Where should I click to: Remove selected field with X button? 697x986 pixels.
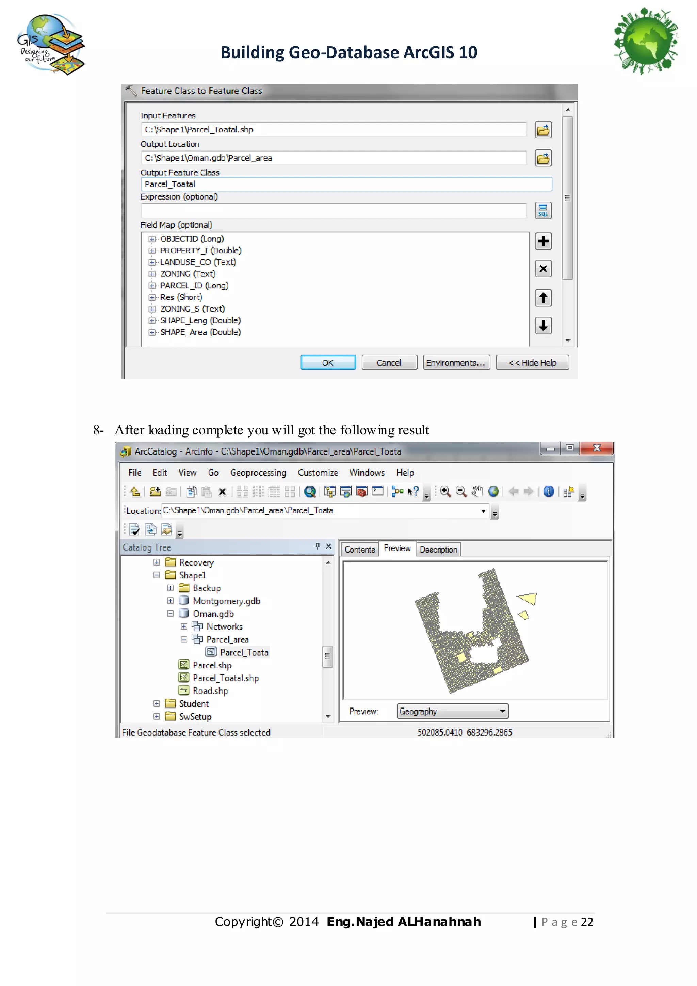543,269
